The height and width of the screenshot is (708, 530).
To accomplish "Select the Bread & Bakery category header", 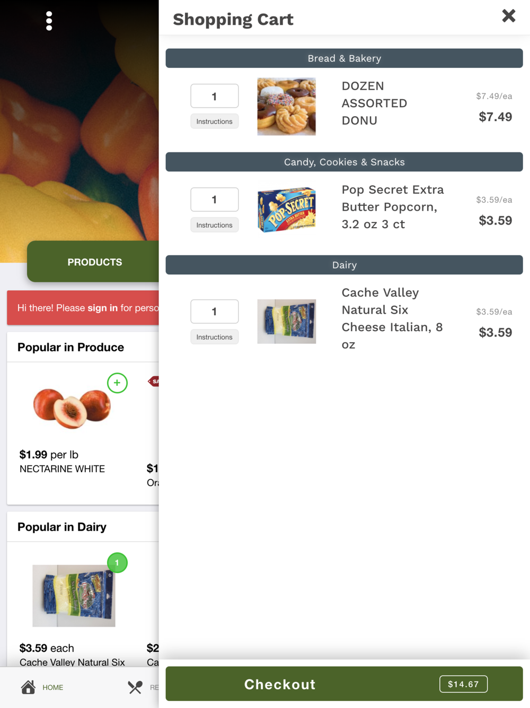I will (x=344, y=58).
